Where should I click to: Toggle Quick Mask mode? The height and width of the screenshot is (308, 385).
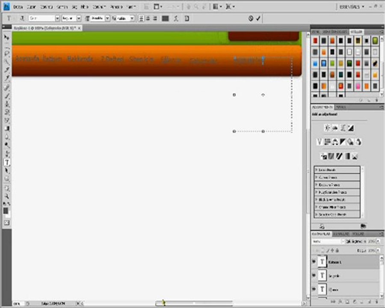(x=7, y=223)
